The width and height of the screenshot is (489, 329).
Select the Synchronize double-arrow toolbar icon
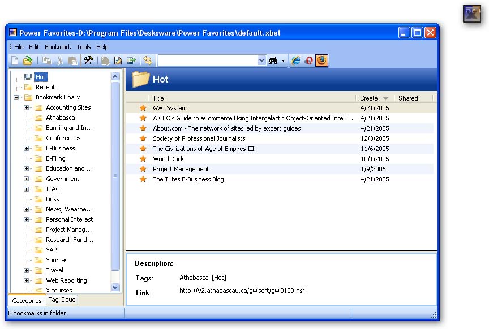148,60
